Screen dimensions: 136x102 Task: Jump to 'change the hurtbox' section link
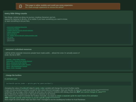click(13, 29)
